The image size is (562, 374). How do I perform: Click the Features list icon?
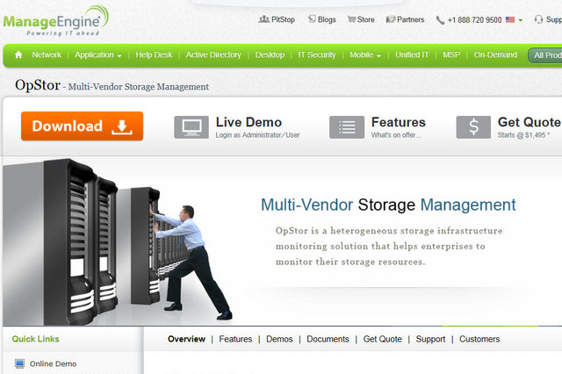click(347, 127)
